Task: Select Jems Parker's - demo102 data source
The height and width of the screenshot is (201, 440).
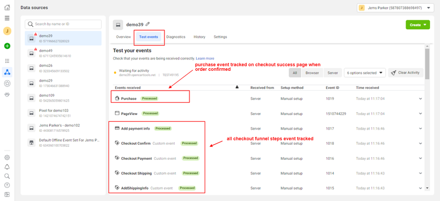Action: coord(63,128)
